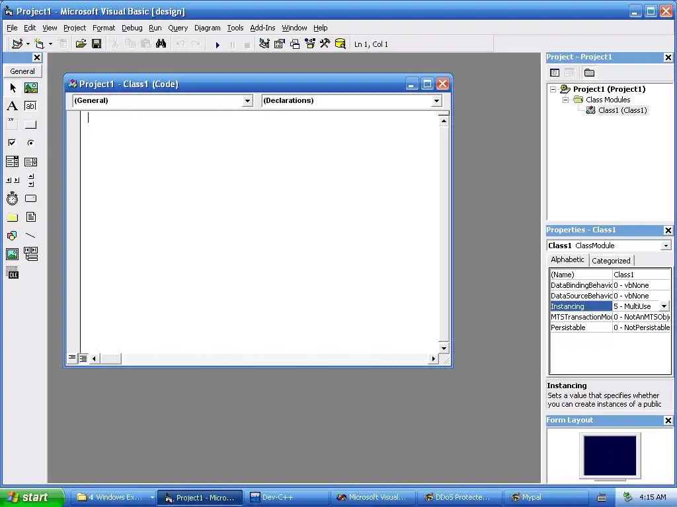Open Instancing value dropdown arrow
This screenshot has width=677, height=507.
click(664, 306)
